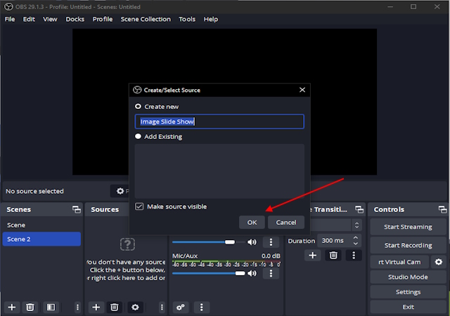Image resolution: width=450 pixels, height=316 pixels.
Task: Open transition properties kebab menu
Action: [354, 255]
